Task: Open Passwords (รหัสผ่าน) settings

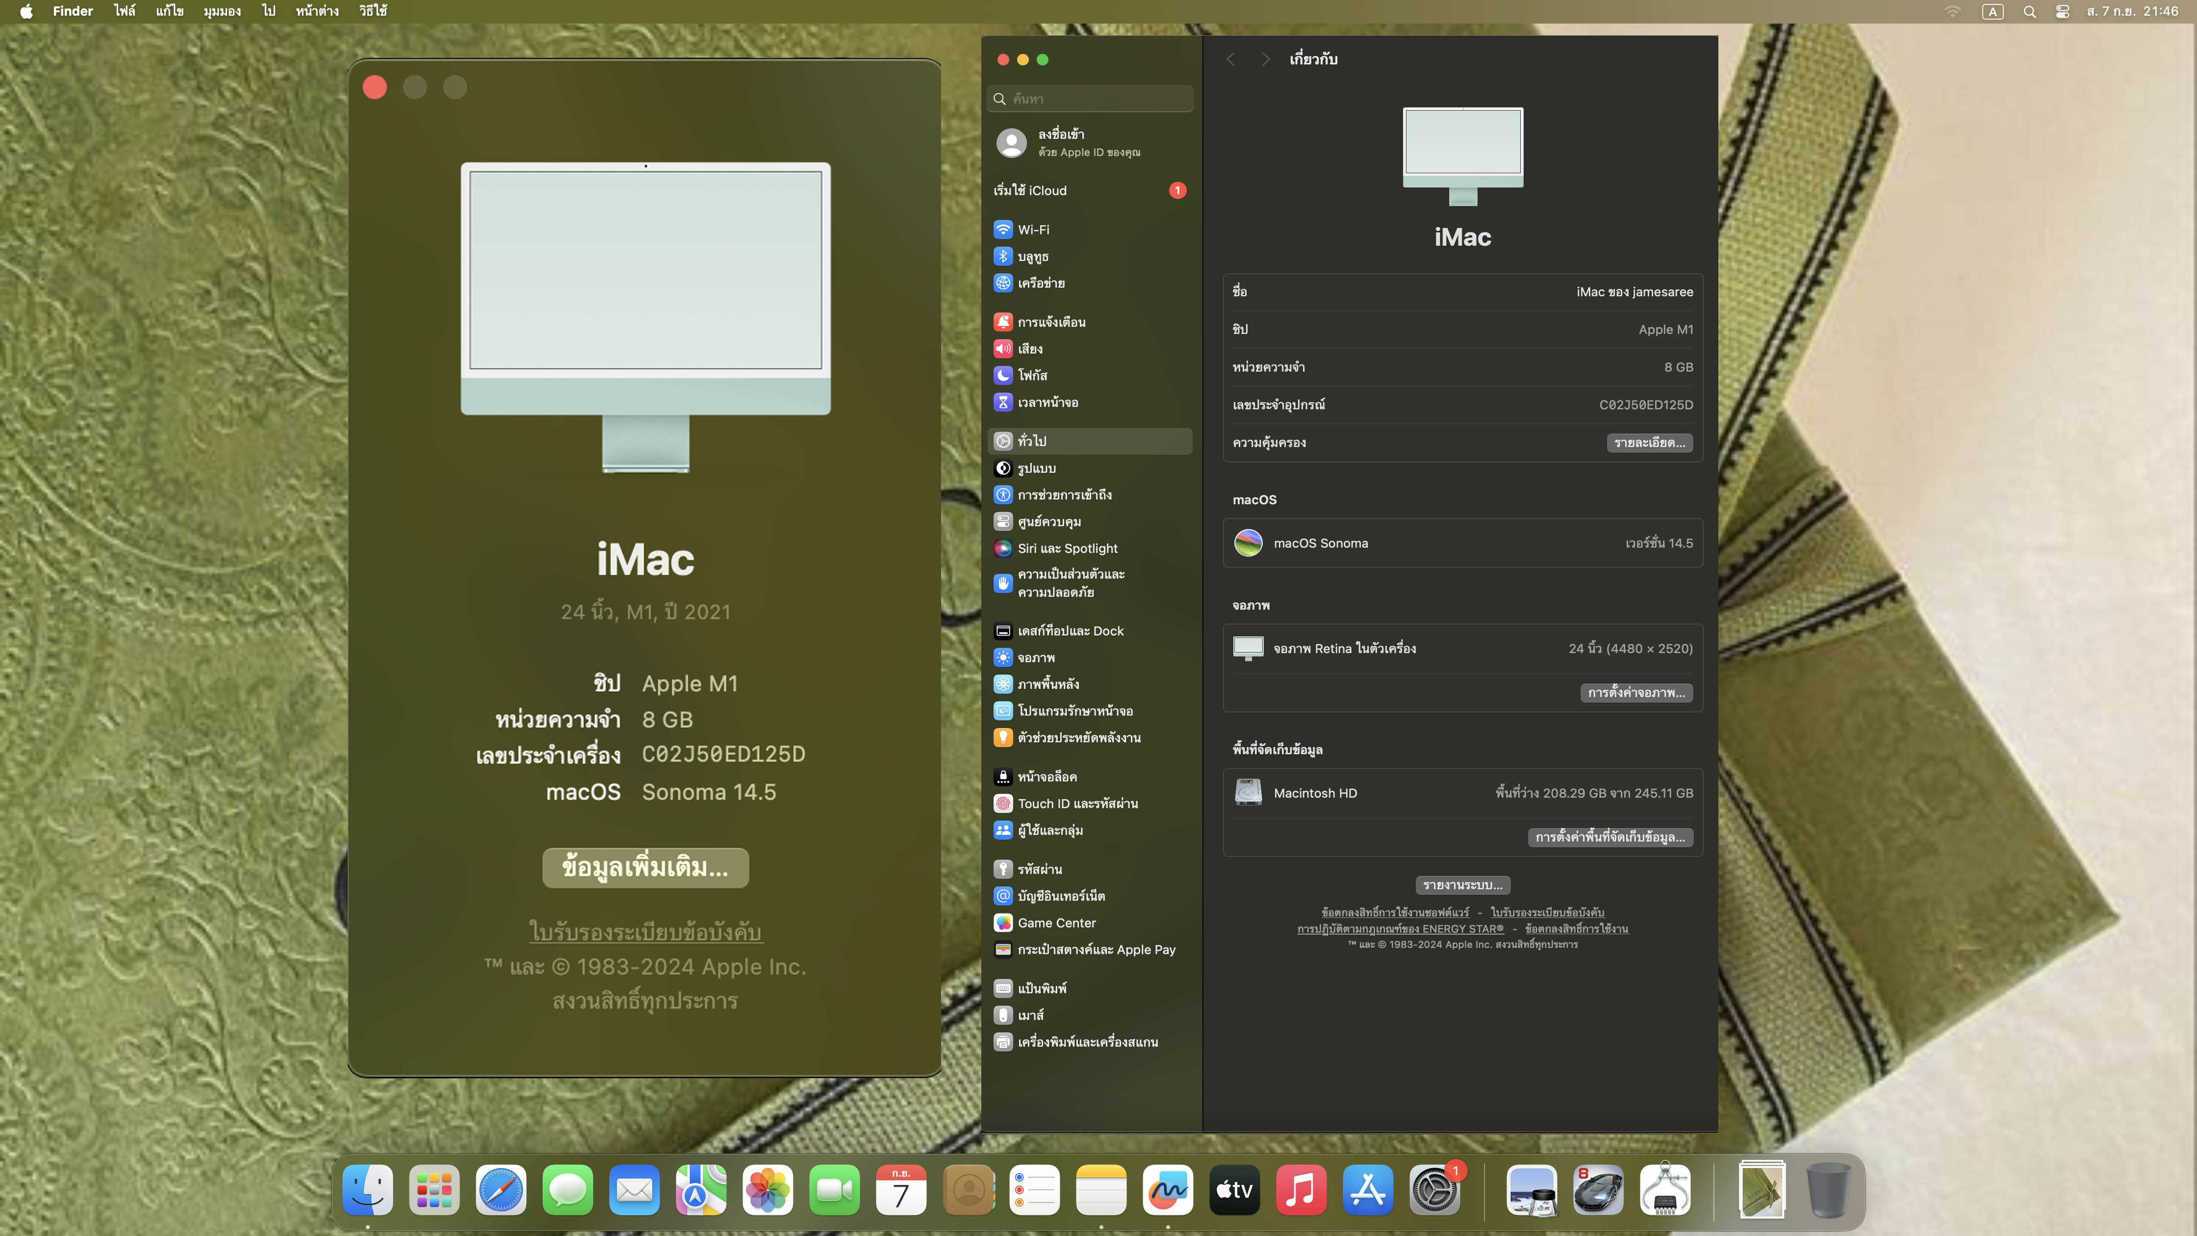Action: coord(1089,869)
